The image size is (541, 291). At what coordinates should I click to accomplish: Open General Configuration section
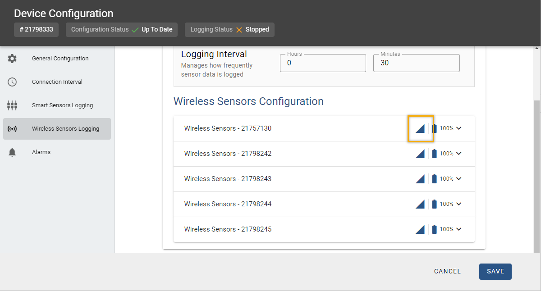pyautogui.click(x=57, y=59)
